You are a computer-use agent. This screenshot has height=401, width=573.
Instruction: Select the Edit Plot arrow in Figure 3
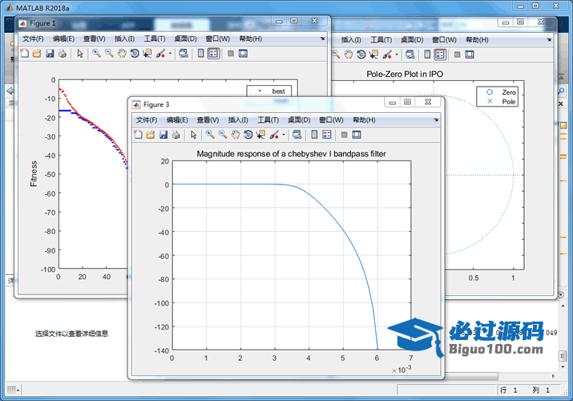click(x=194, y=135)
